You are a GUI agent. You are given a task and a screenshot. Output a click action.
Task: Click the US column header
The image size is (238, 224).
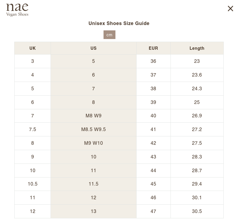click(93, 48)
